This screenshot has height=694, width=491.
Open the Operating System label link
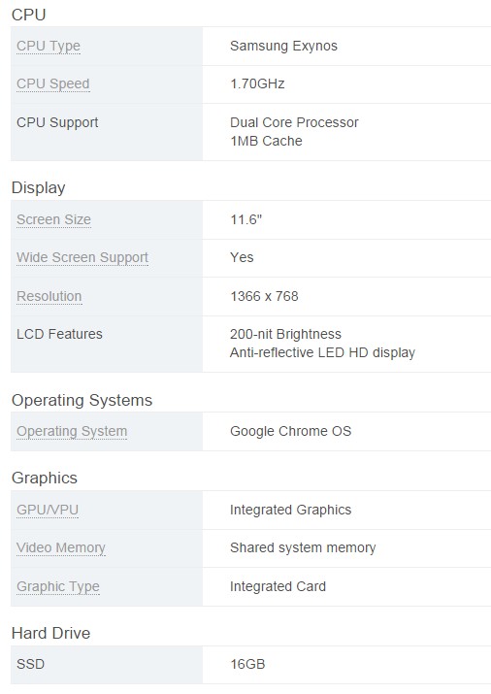pos(72,432)
